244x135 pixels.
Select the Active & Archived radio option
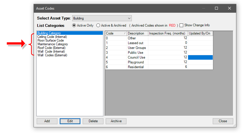(98, 25)
